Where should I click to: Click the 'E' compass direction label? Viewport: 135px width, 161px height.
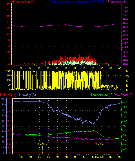coord(127,86)
